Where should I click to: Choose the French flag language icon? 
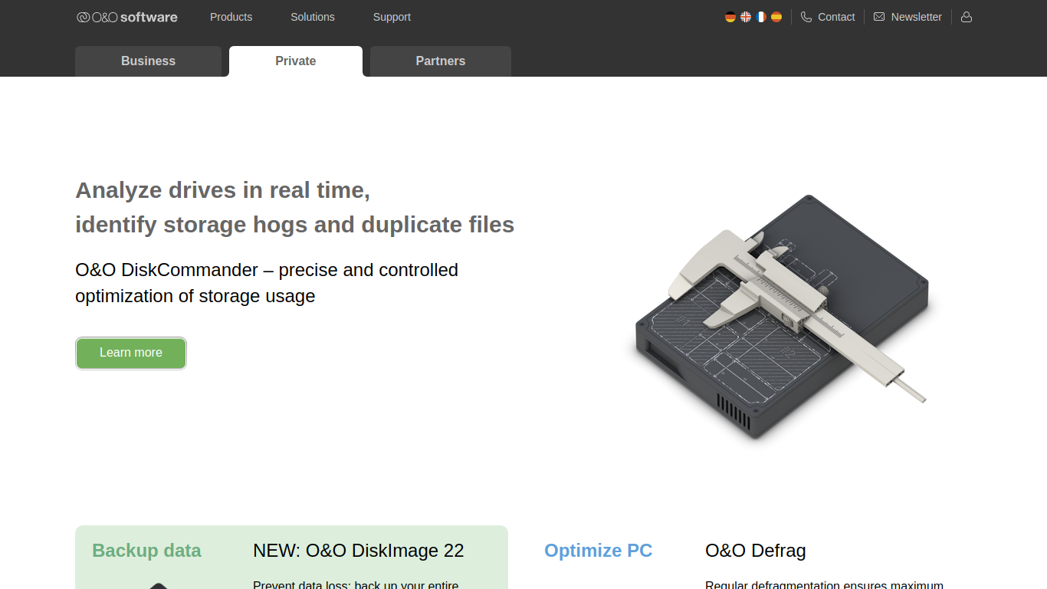coord(761,17)
